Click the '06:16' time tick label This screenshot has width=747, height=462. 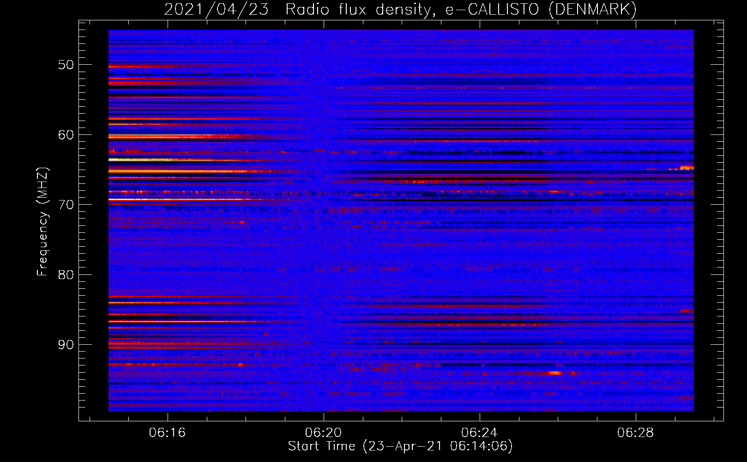pos(167,432)
